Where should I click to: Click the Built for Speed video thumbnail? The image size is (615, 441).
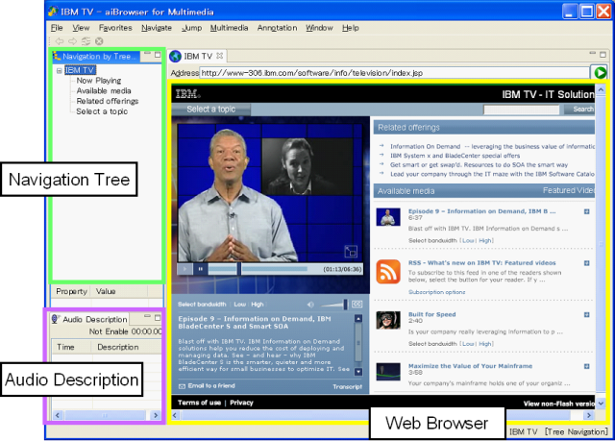[x=388, y=320]
